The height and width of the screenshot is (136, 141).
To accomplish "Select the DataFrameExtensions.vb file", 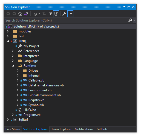I will (x=46, y=85).
